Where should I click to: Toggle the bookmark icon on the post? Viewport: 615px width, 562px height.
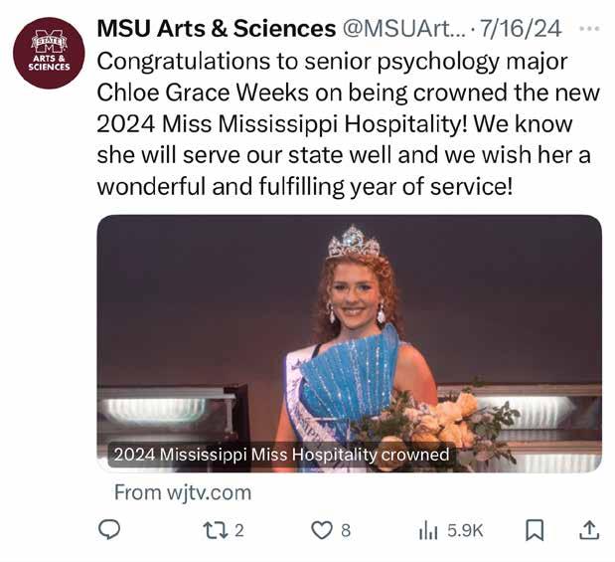click(x=535, y=530)
